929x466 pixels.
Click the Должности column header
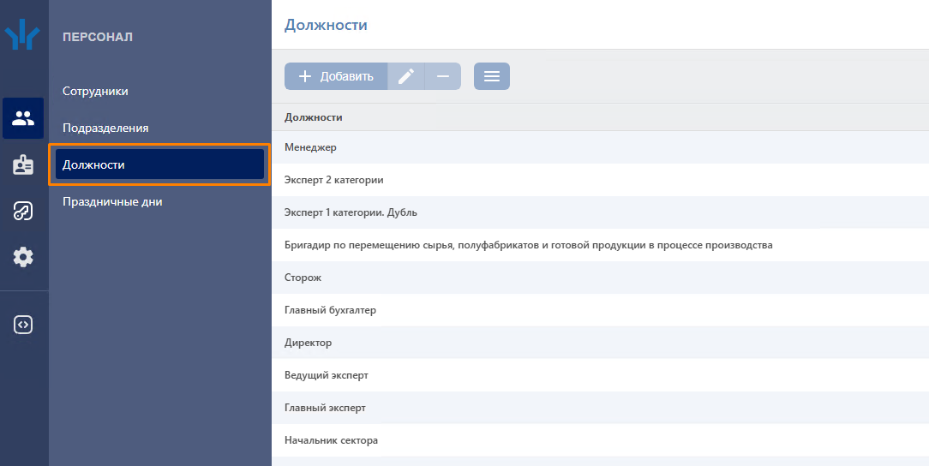point(314,117)
